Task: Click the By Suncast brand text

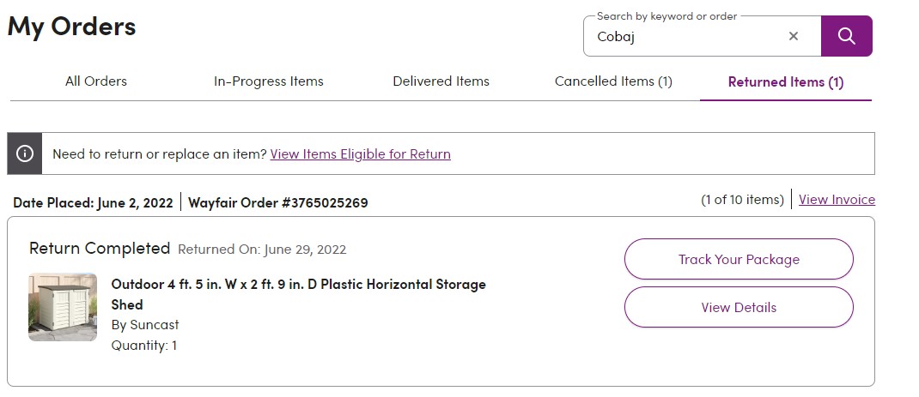Action: tap(145, 324)
